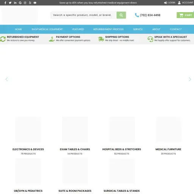Open the Twitter social icon
The height and width of the screenshot is (194, 194).
coord(10,3)
